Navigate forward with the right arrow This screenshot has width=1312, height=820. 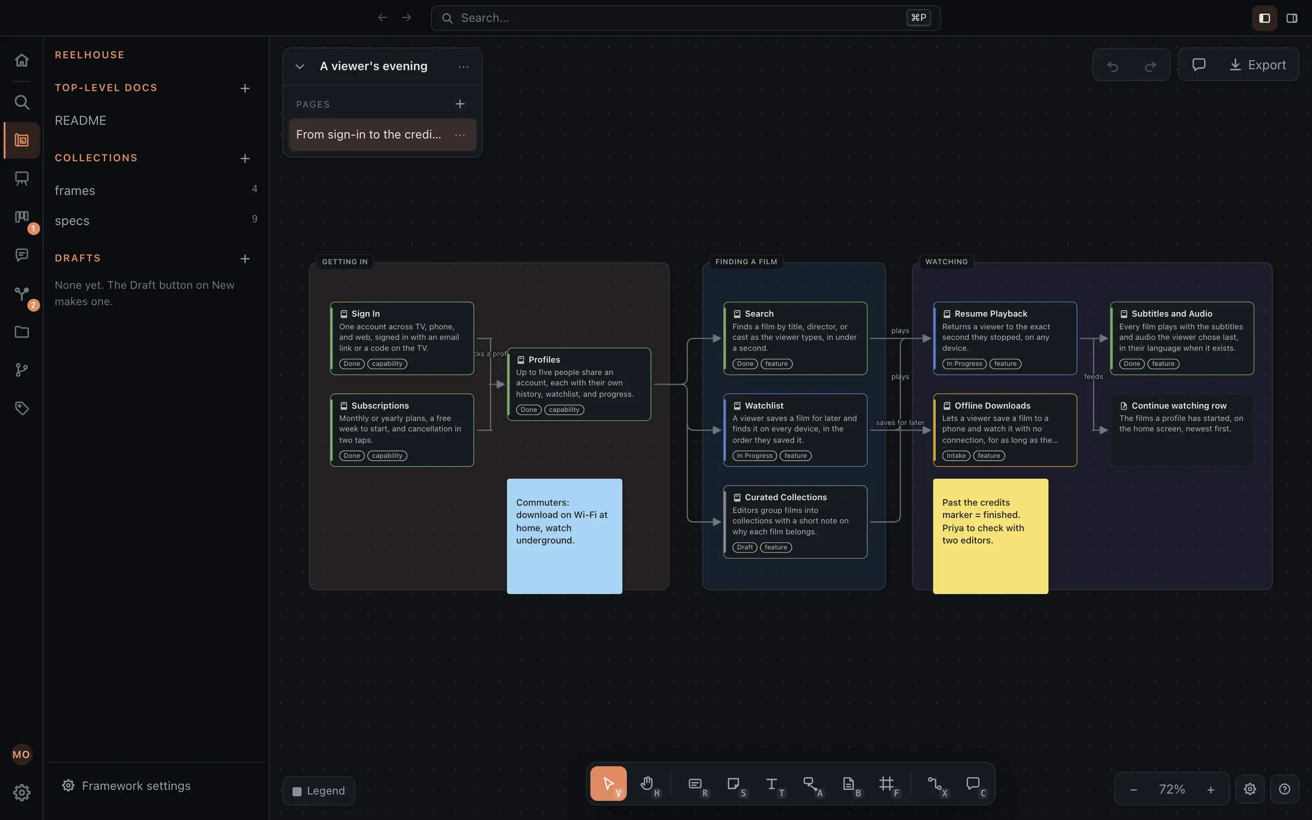tap(406, 18)
